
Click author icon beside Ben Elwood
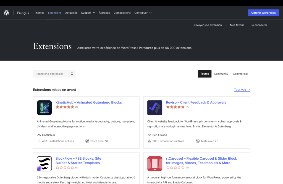[150, 135]
